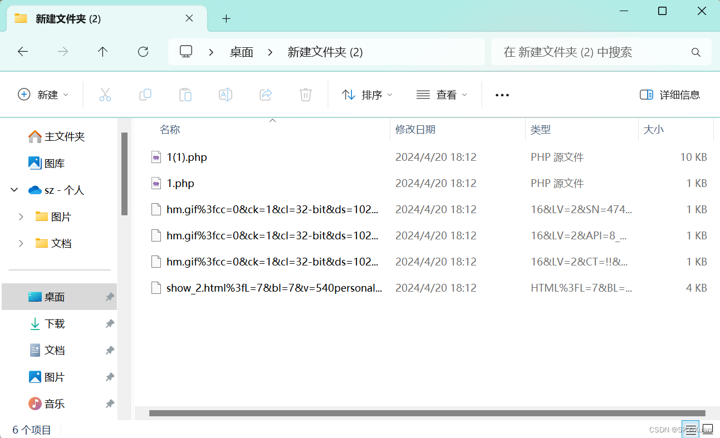Go to 桌面 via the breadcrumb link

(242, 51)
